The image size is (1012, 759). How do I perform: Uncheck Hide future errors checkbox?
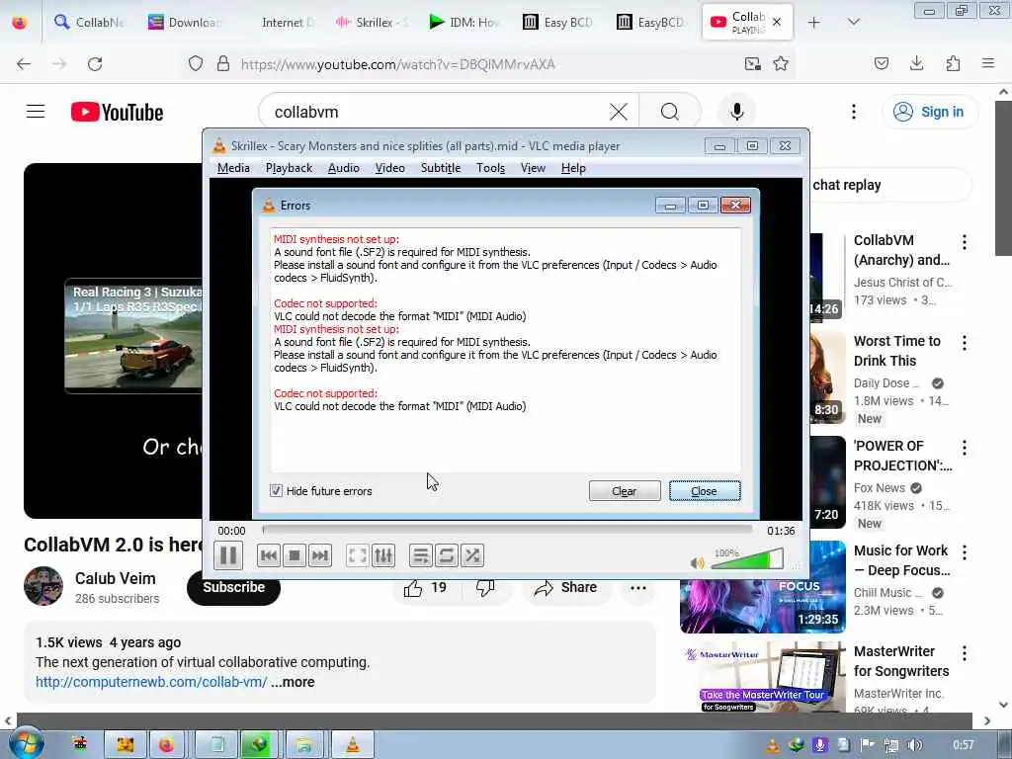(276, 490)
